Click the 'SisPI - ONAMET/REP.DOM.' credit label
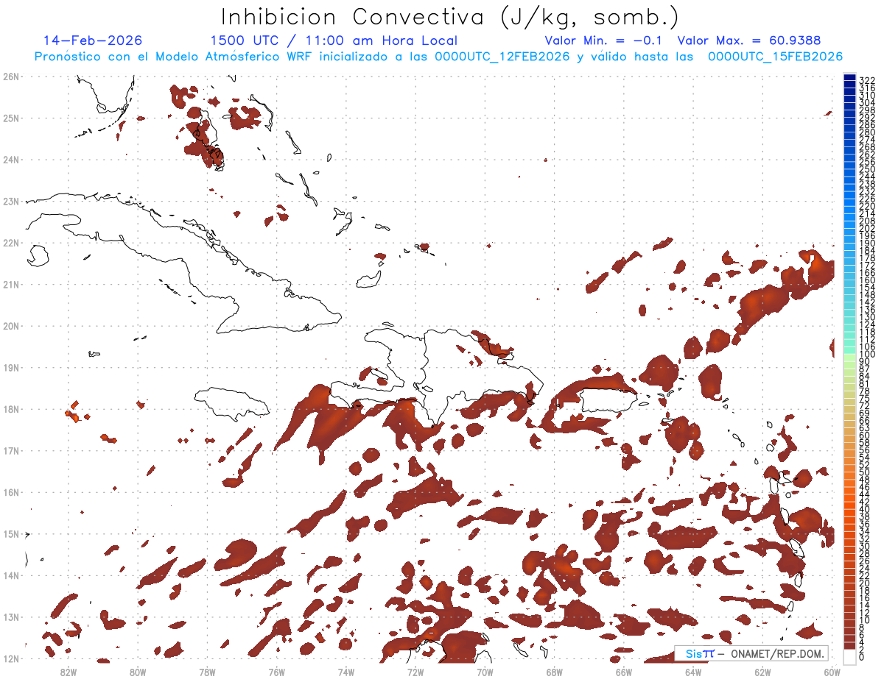The width and height of the screenshot is (884, 682). tap(751, 653)
